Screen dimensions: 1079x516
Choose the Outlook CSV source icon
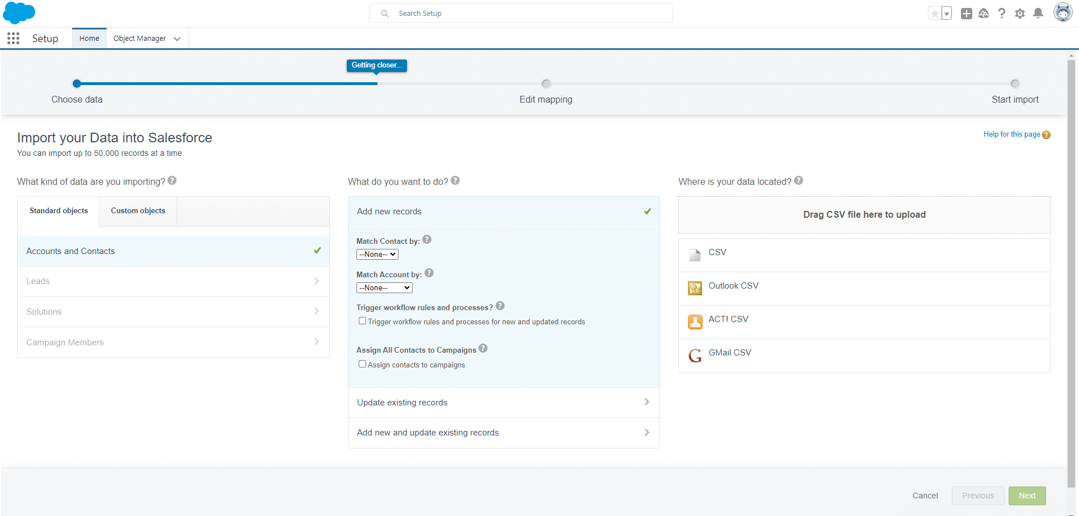click(x=695, y=288)
